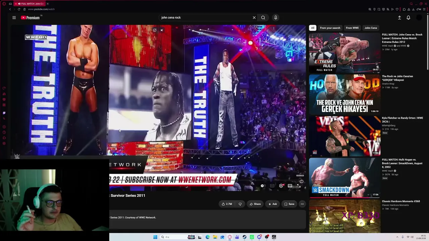Launch Microsoft Edge from the taskbar
Screen dimensions: 429x241
click(x=207, y=237)
